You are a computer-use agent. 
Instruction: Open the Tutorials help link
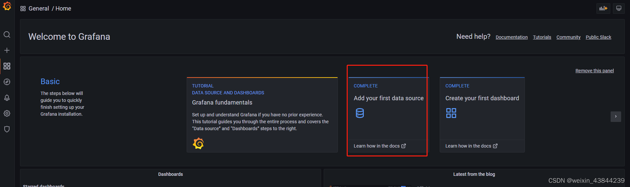(542, 37)
